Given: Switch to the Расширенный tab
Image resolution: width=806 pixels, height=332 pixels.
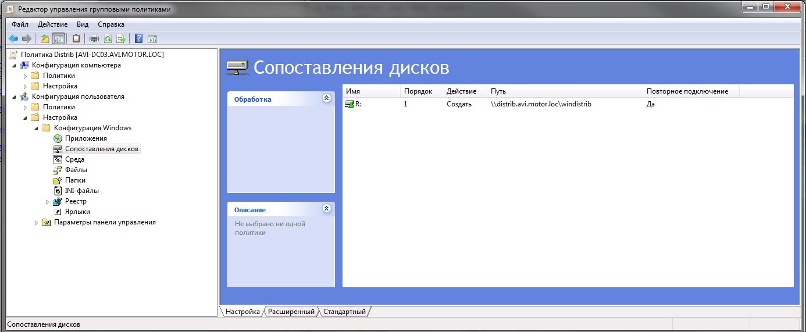Looking at the screenshot, I should pyautogui.click(x=291, y=312).
